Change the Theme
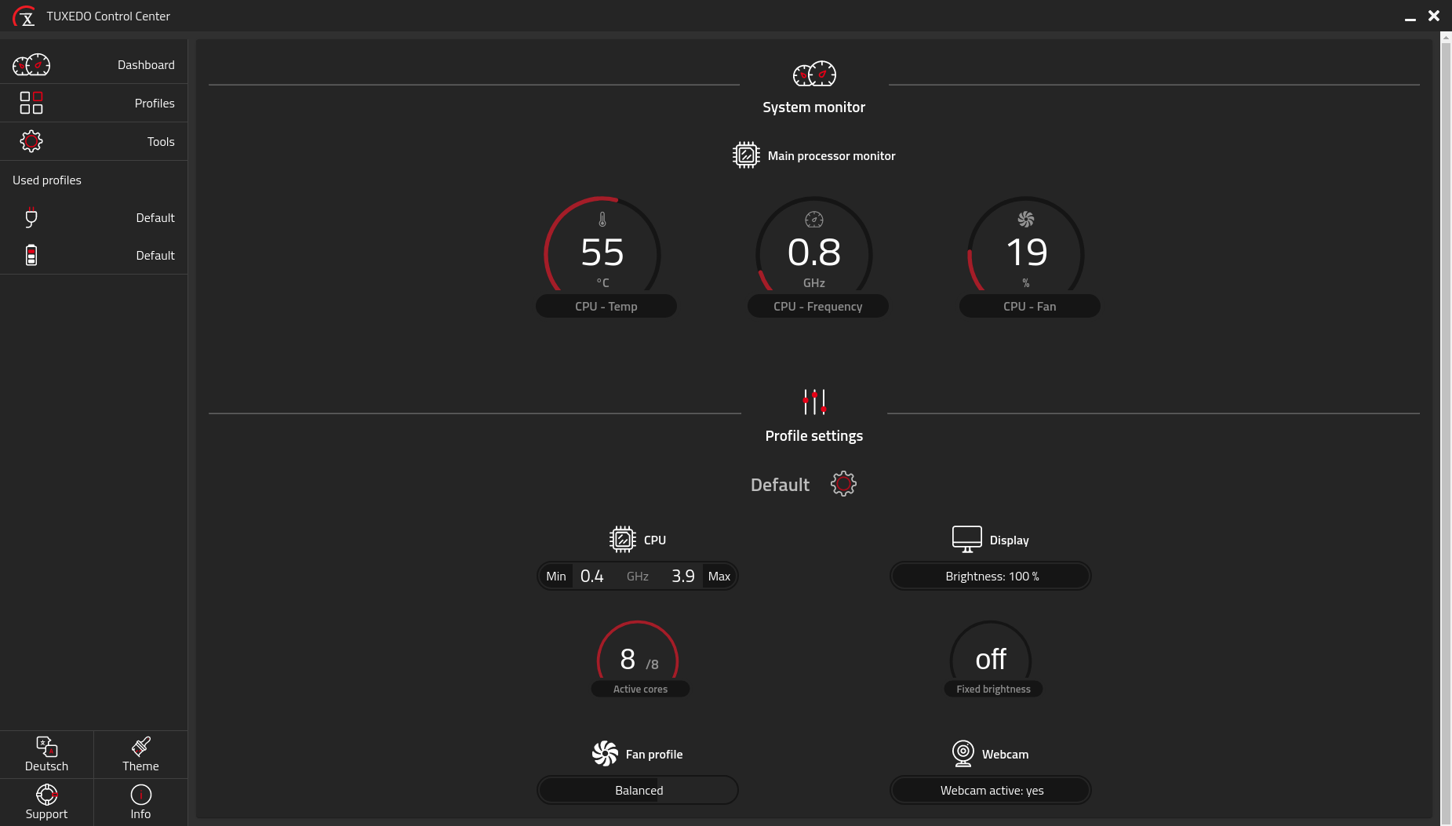Viewport: 1452px width, 826px height. 140,755
